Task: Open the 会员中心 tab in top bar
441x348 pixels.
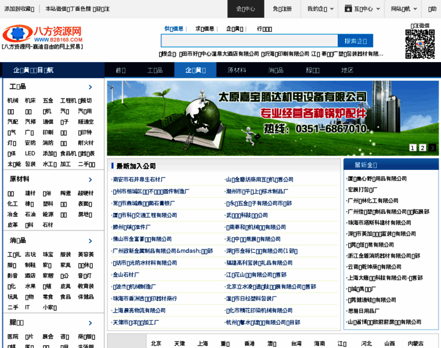Action: click(245, 9)
